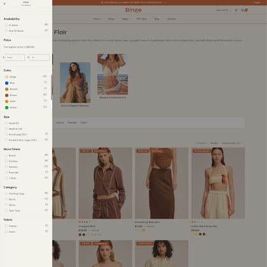Open the Home menu dropdown

[x=97, y=19]
